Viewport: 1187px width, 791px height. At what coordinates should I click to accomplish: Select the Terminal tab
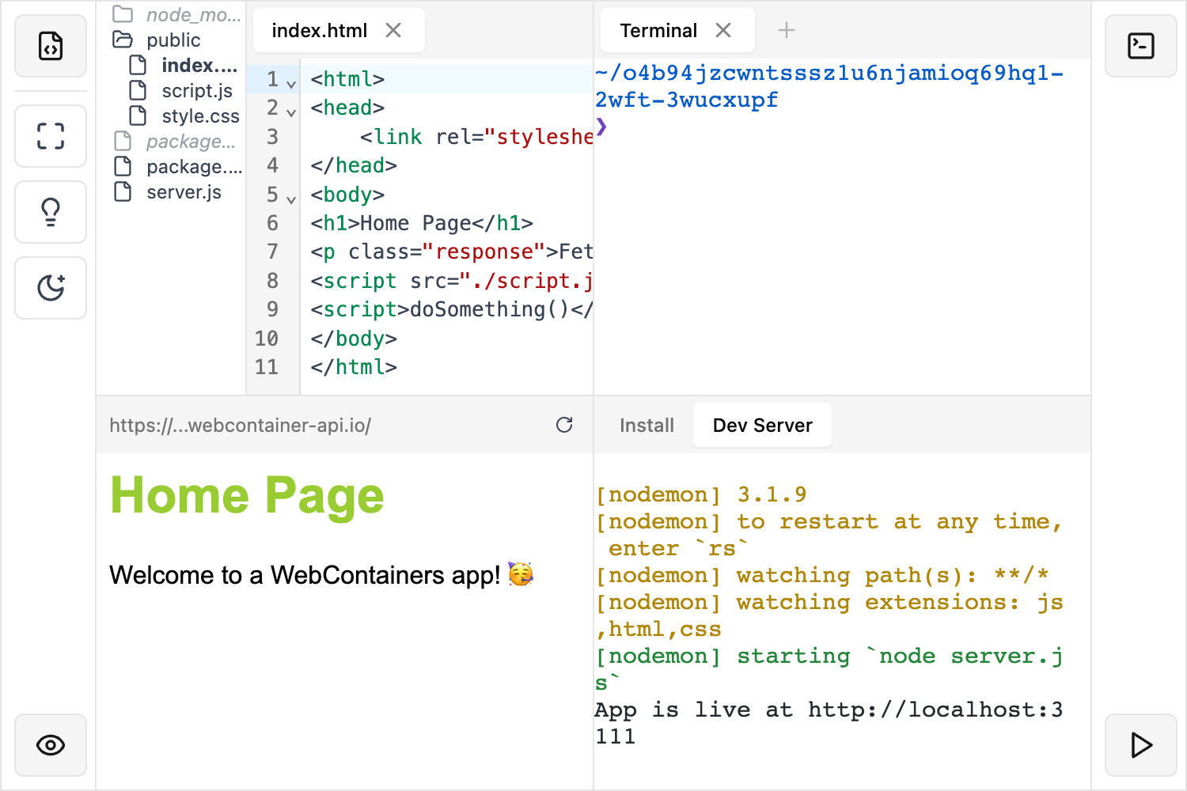tap(677, 30)
